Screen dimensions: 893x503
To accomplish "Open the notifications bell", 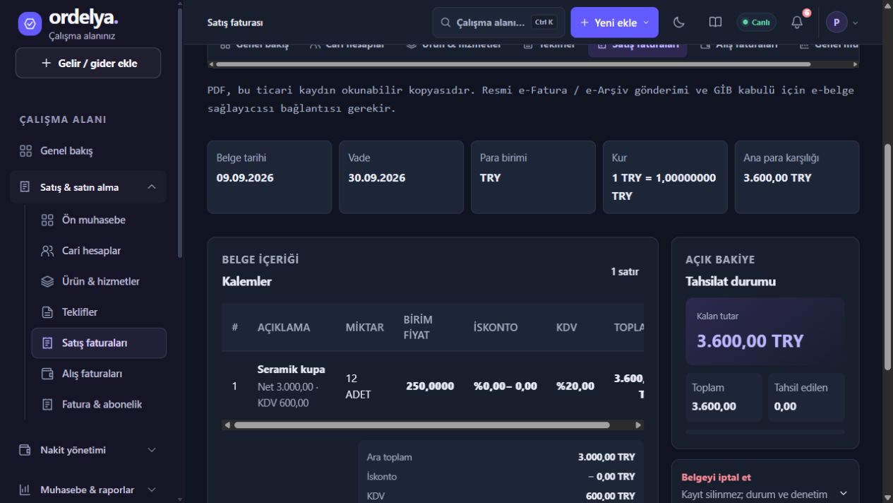I will (x=797, y=23).
